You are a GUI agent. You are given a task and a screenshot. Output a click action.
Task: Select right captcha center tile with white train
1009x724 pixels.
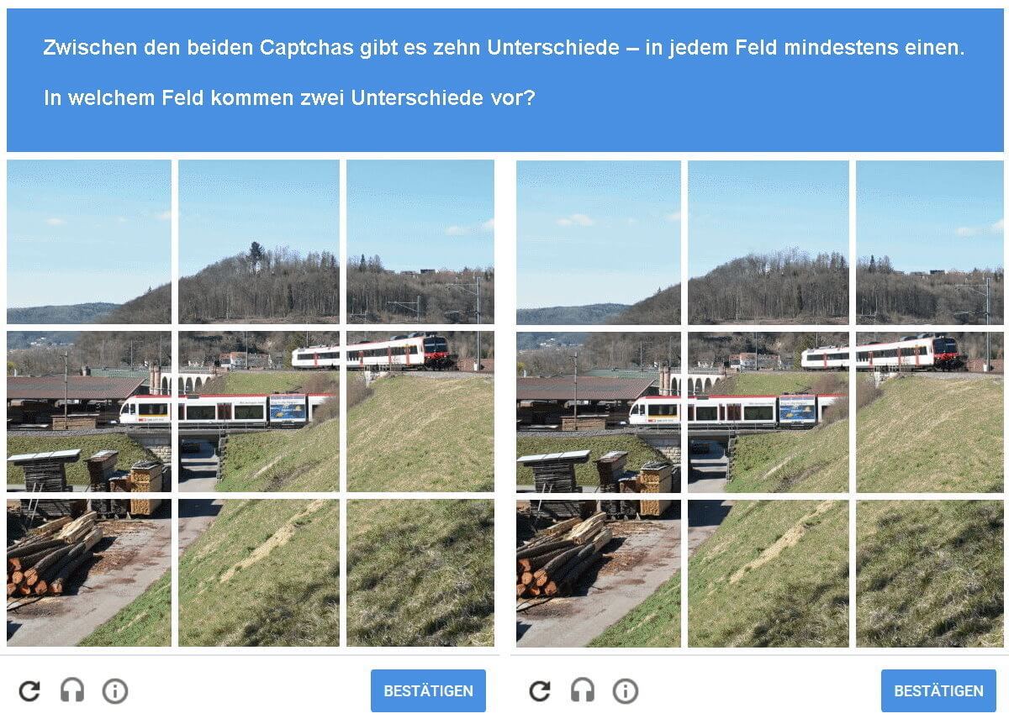pyautogui.click(x=769, y=412)
